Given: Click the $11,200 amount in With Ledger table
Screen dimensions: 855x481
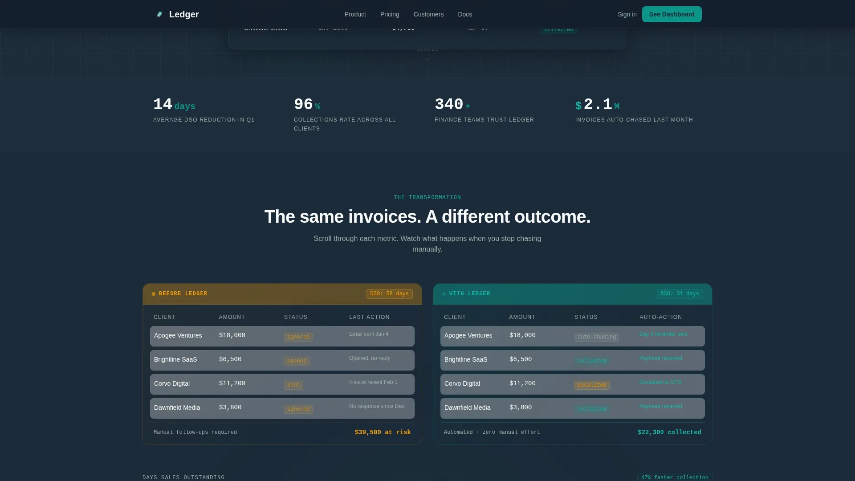Looking at the screenshot, I should 522,383.
